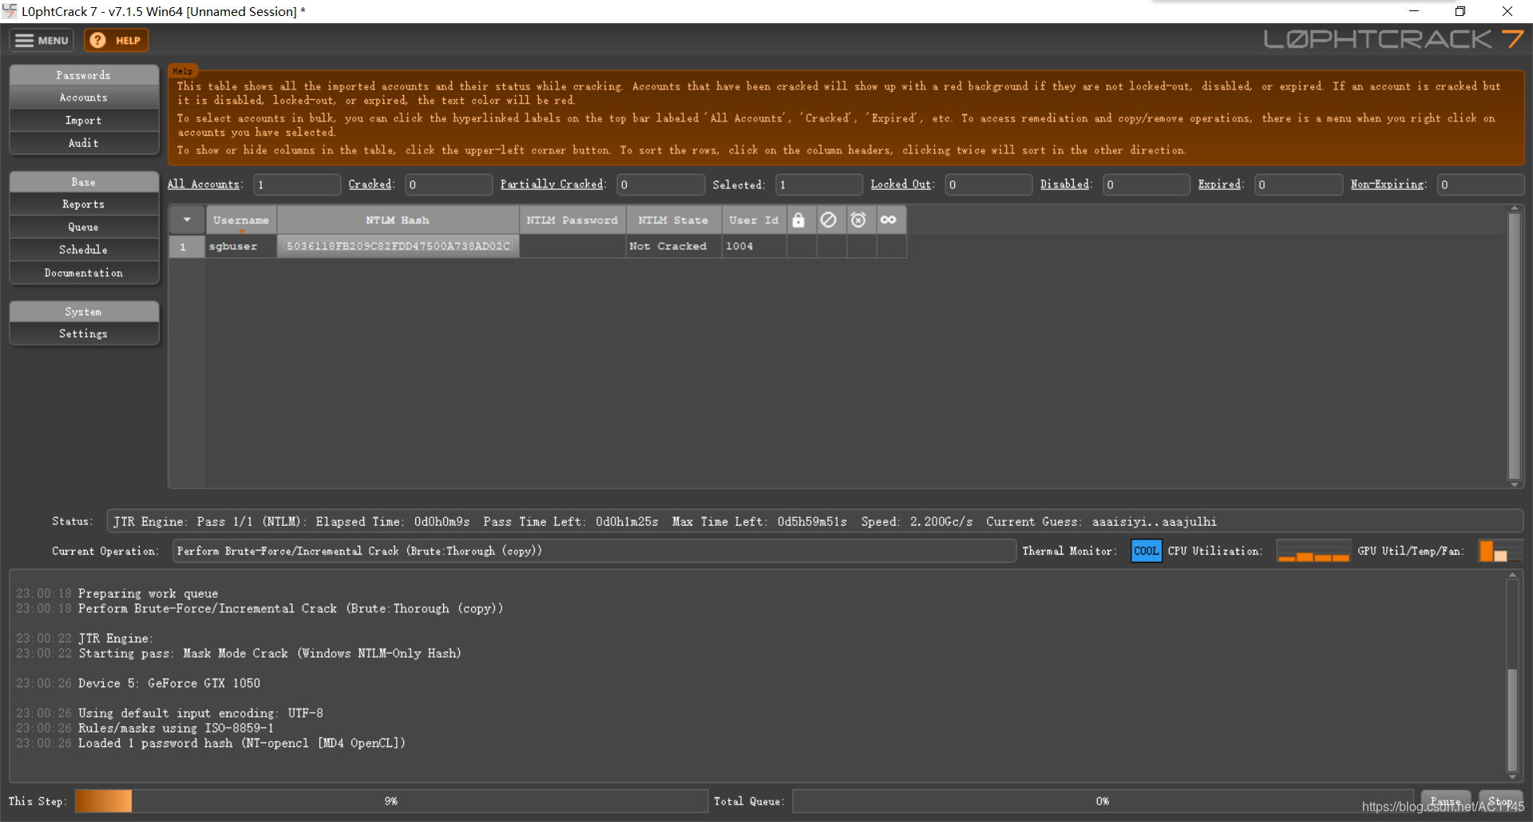Viewport: 1533px width, 822px height.
Task: Click the Selected count field
Action: click(819, 184)
